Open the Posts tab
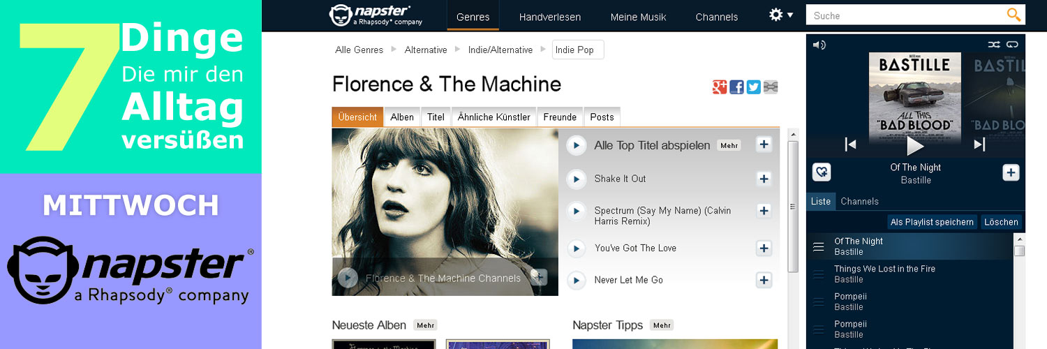 (602, 117)
